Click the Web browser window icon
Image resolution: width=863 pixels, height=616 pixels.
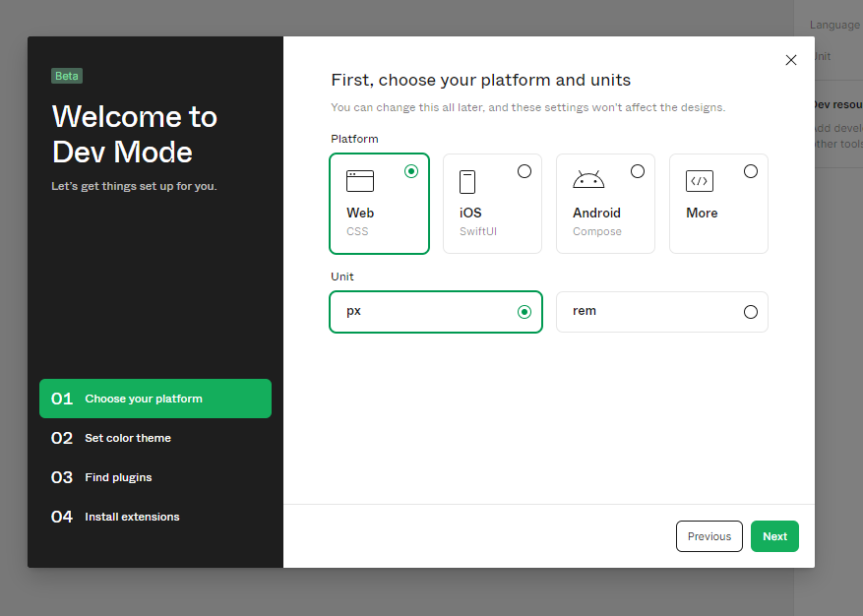pos(360,181)
